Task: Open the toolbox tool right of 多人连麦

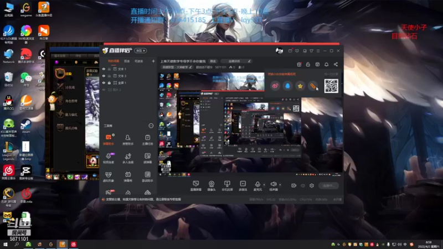Action: (147, 158)
